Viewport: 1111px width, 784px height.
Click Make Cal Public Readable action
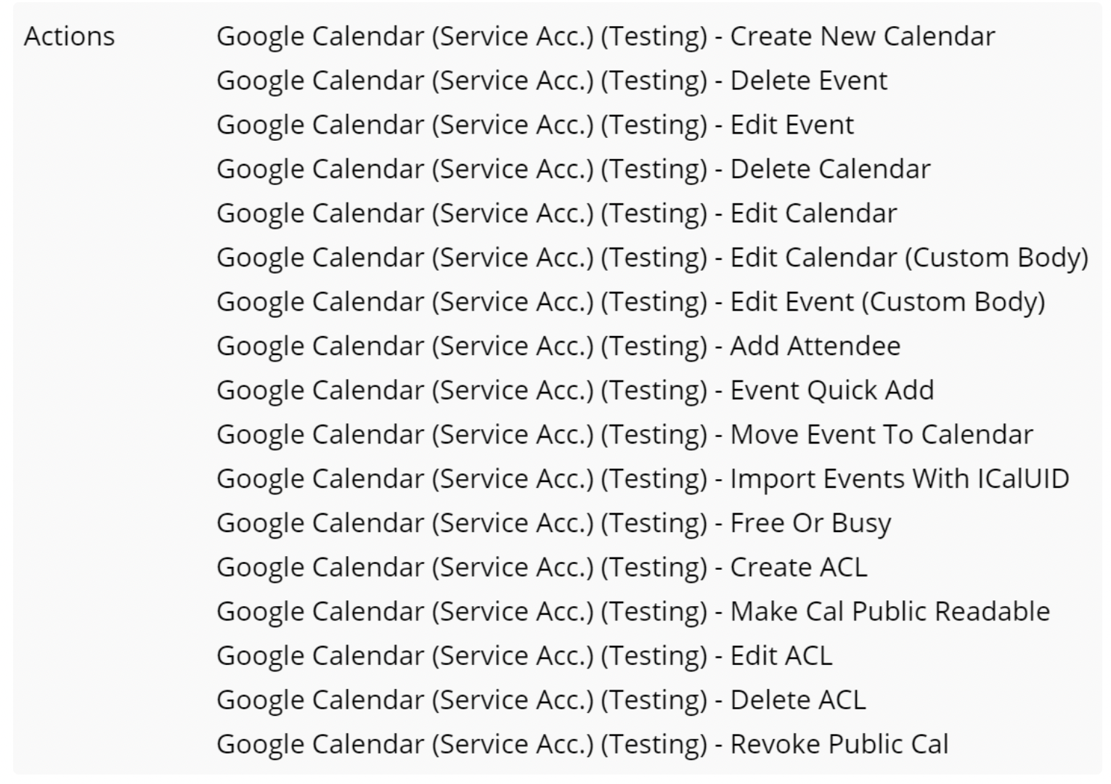point(633,612)
